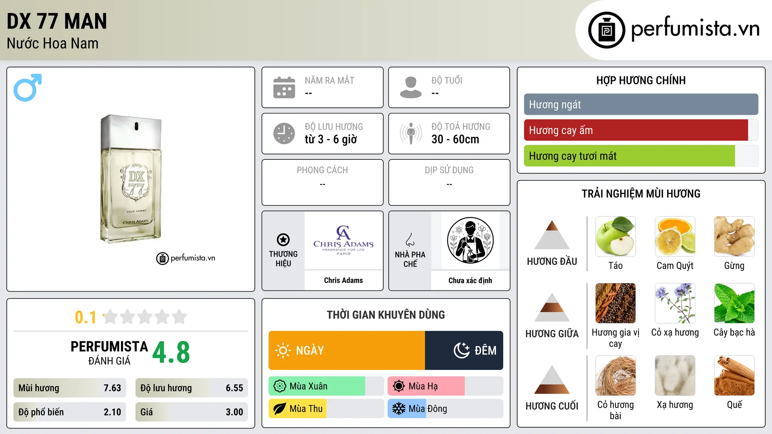Click the star rating row
This screenshot has width=772, height=434.
coord(145,317)
